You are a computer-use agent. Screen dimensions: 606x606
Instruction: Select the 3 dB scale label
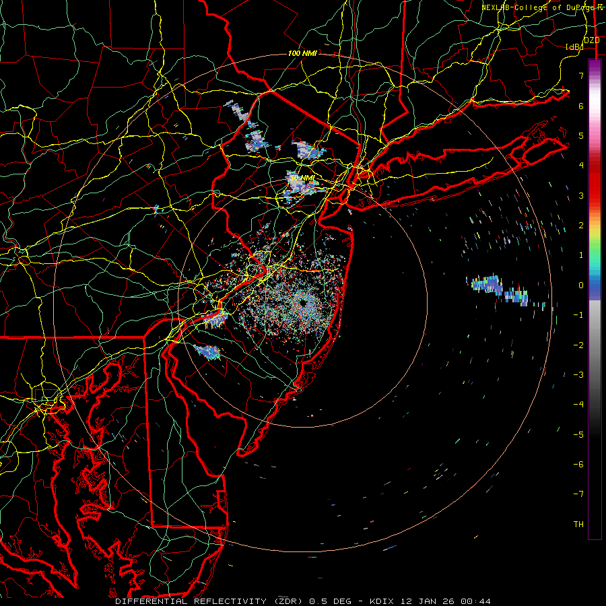tap(581, 195)
